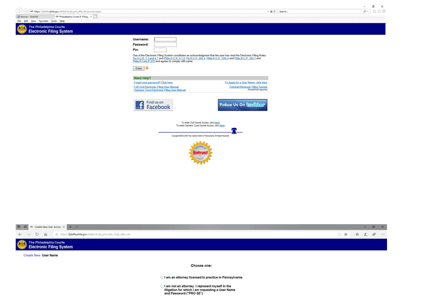Screen dimensions: 427x298
Task: Click the Follow Us On Twitter badge
Action: [x=242, y=104]
